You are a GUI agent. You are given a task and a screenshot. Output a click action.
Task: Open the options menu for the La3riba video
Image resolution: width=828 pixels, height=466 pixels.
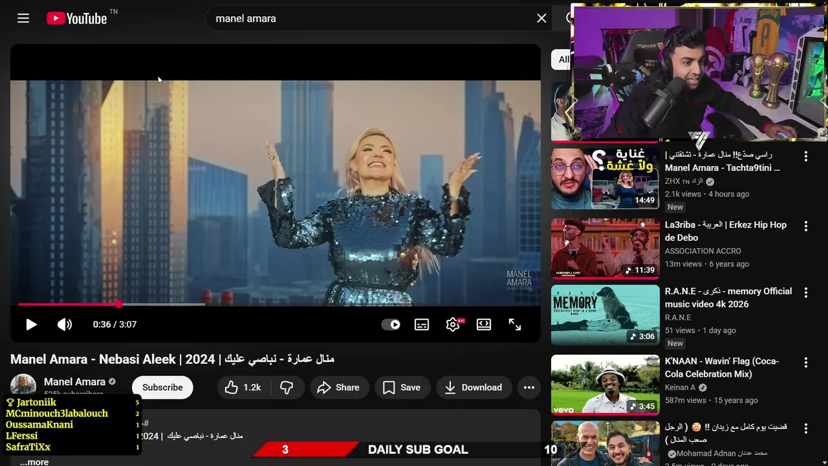[806, 226]
